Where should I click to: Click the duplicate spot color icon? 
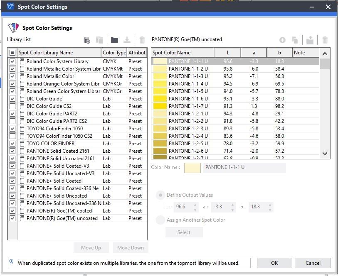click(x=295, y=40)
